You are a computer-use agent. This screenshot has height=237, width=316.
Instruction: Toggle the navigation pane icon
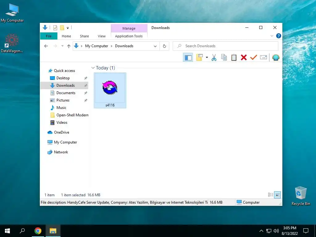pyautogui.click(x=188, y=58)
